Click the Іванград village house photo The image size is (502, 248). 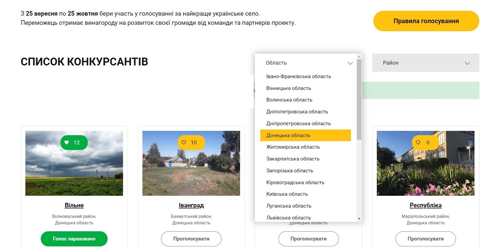coord(191,163)
